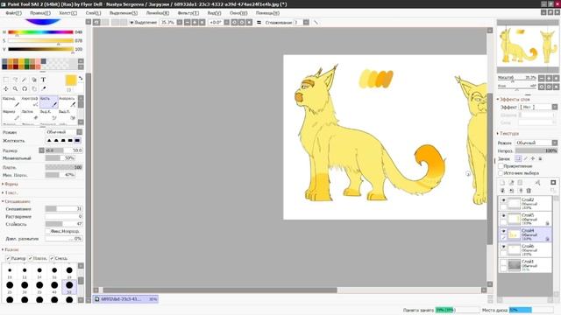Image resolution: width=561 pixels, height=315 pixels.
Task: Click the horizontal canvas scrollbar
Action: 220,290
